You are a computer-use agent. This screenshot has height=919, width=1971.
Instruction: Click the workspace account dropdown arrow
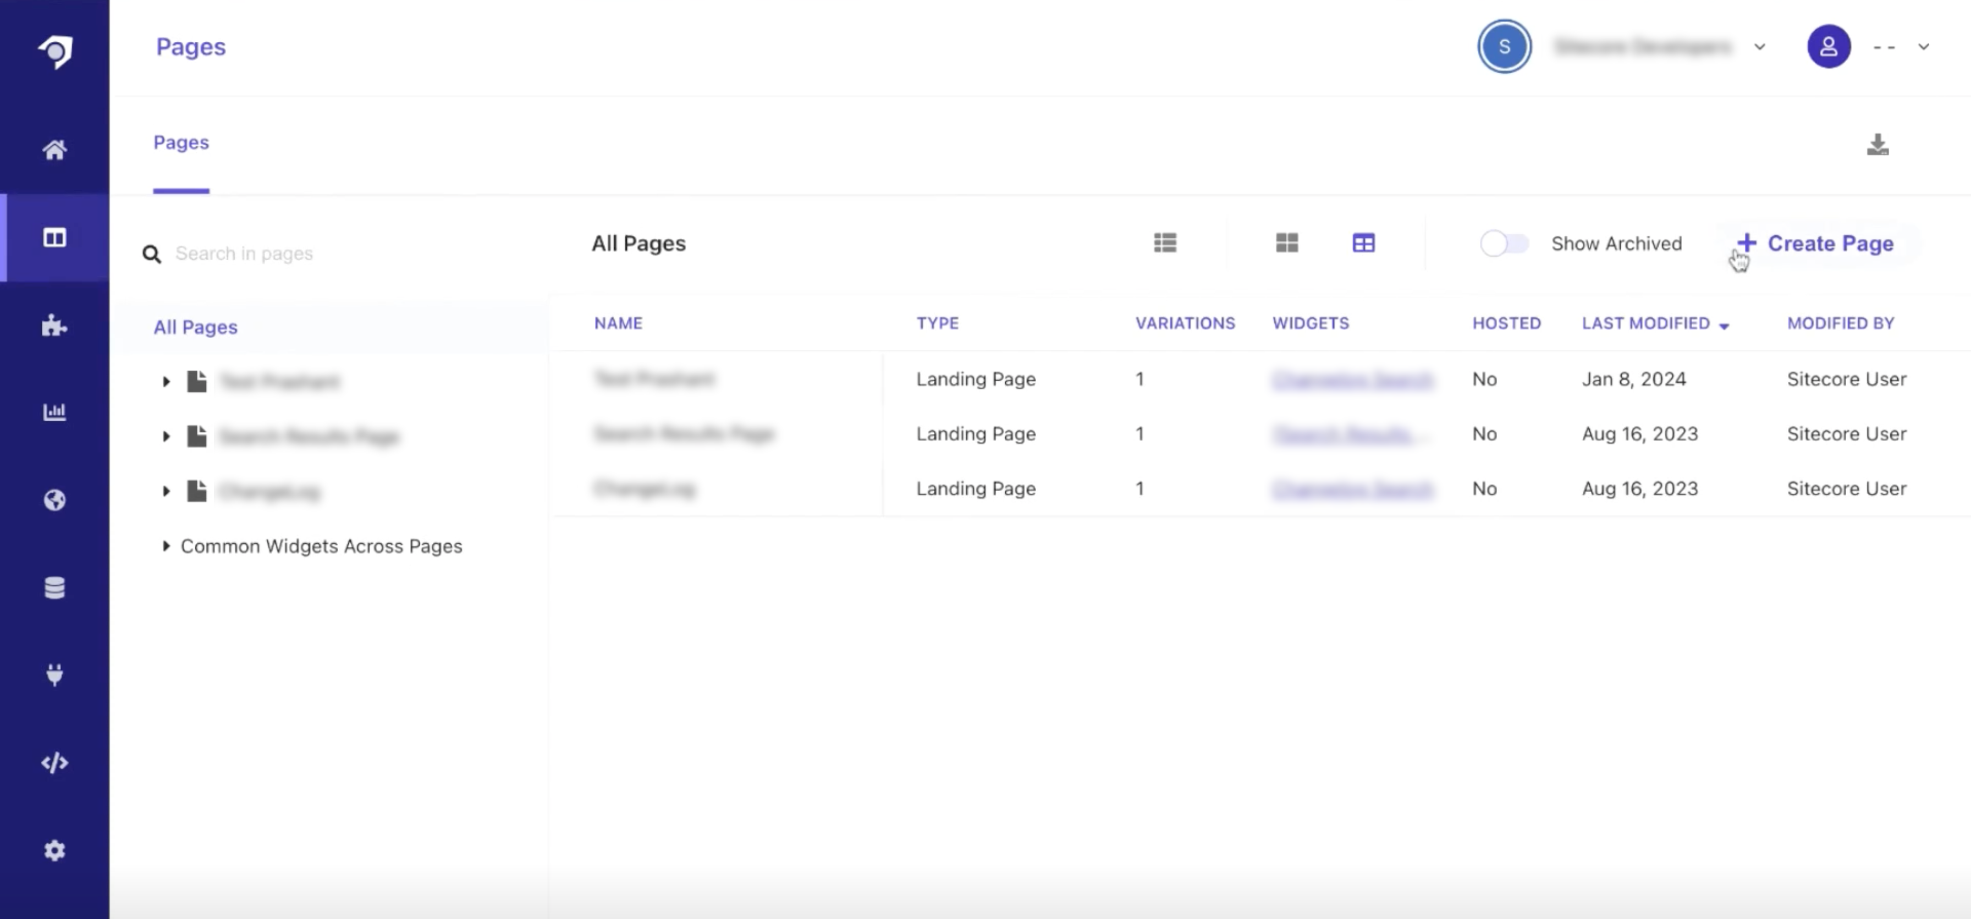point(1760,47)
